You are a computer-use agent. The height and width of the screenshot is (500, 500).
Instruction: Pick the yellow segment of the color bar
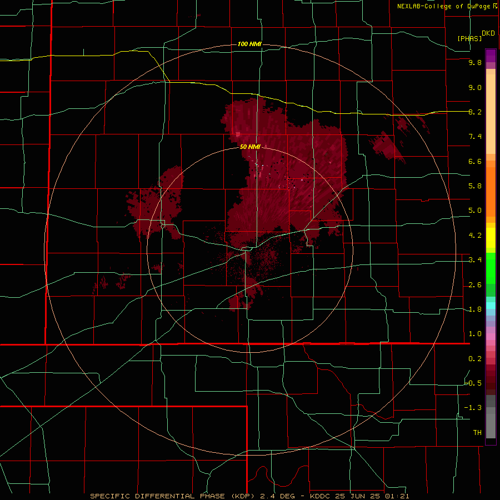coord(491,238)
